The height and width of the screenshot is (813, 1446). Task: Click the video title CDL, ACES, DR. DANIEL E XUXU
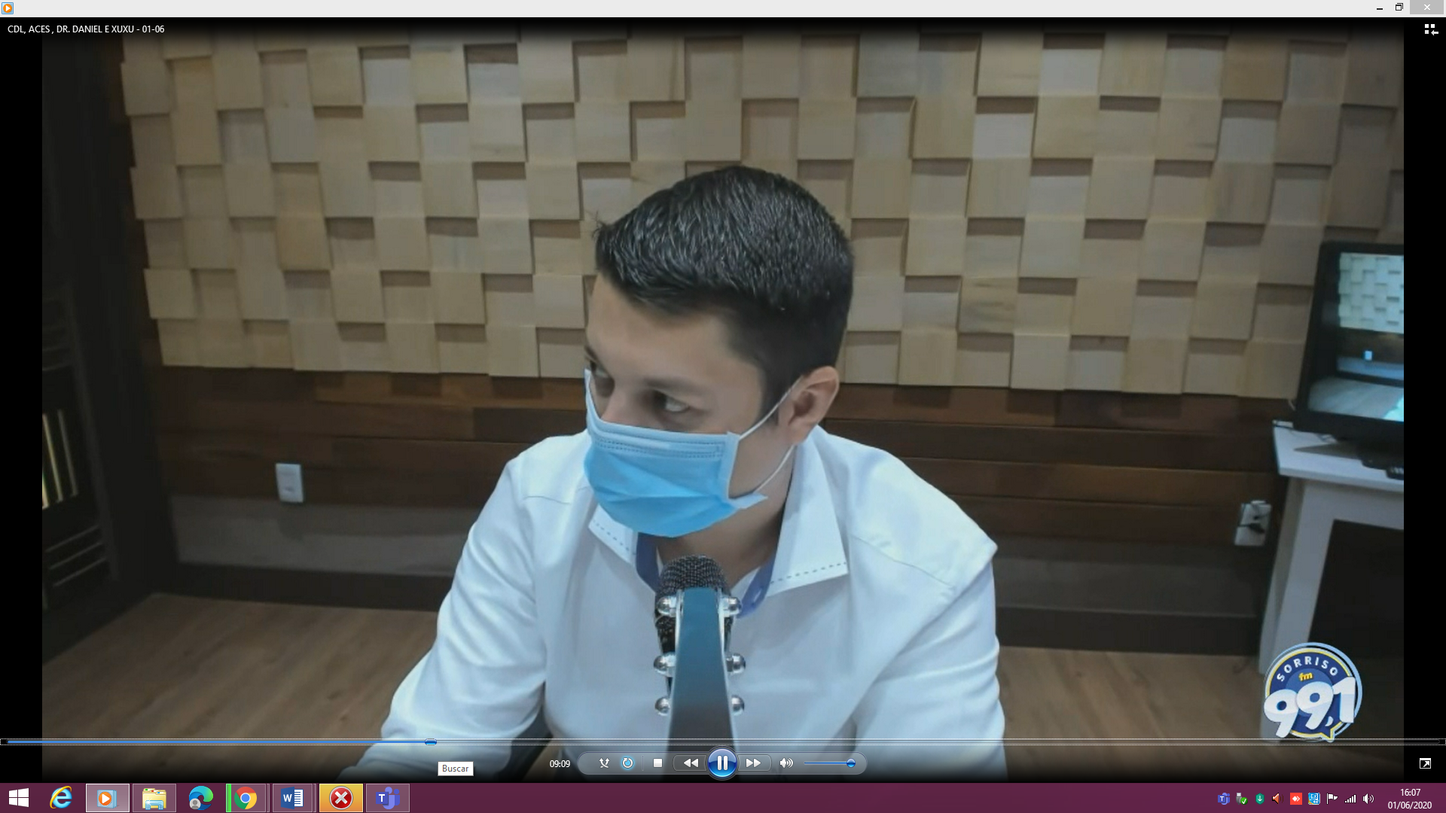[x=86, y=29]
